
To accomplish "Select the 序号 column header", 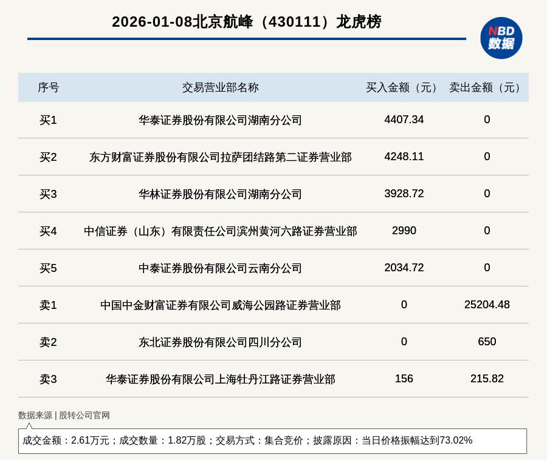I will click(48, 87).
